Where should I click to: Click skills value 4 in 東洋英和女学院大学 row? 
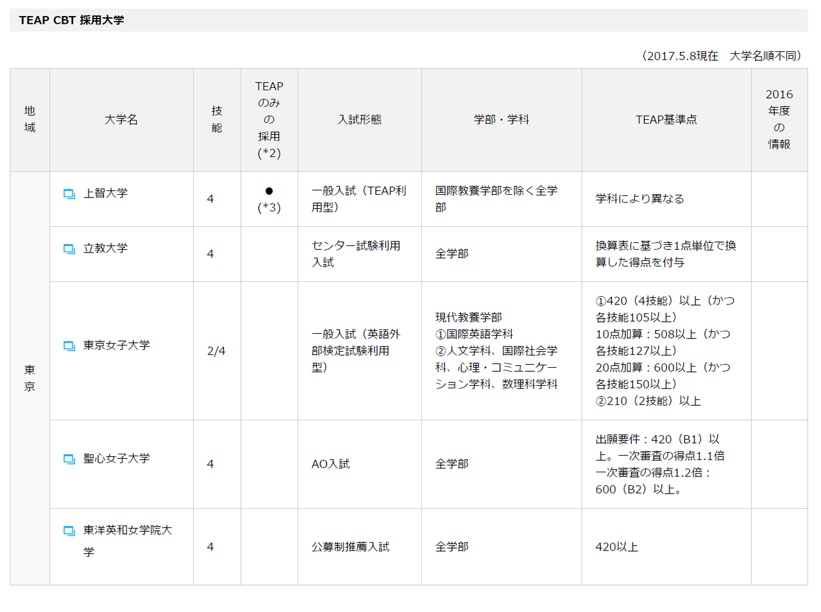coord(217,547)
